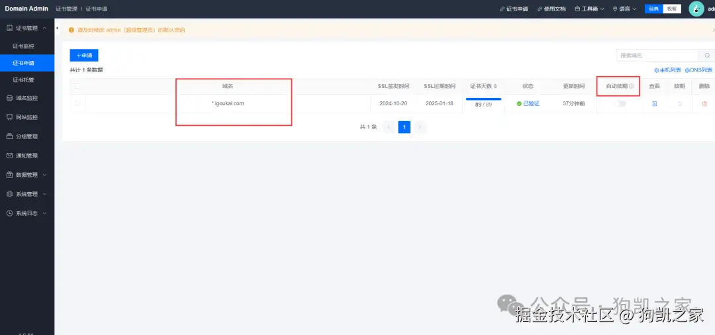The height and width of the screenshot is (335, 715).
Task: Click the 系统日志 clock icon
Action: 9,213
